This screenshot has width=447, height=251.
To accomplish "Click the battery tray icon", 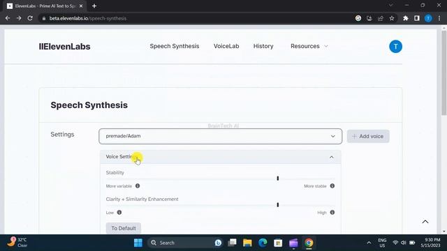I will (x=412, y=243).
